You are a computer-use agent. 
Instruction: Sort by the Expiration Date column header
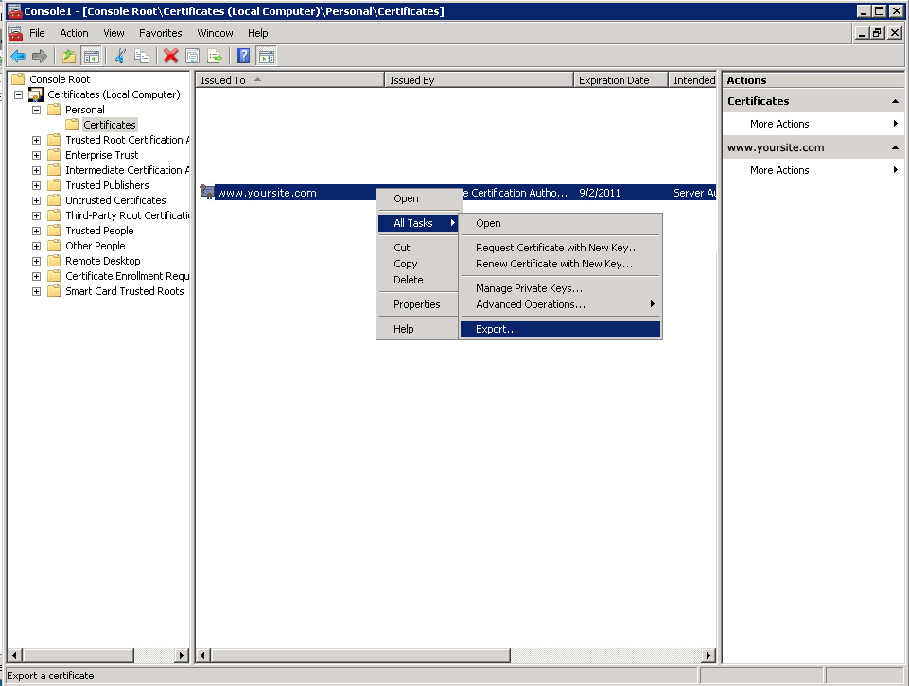click(x=621, y=80)
